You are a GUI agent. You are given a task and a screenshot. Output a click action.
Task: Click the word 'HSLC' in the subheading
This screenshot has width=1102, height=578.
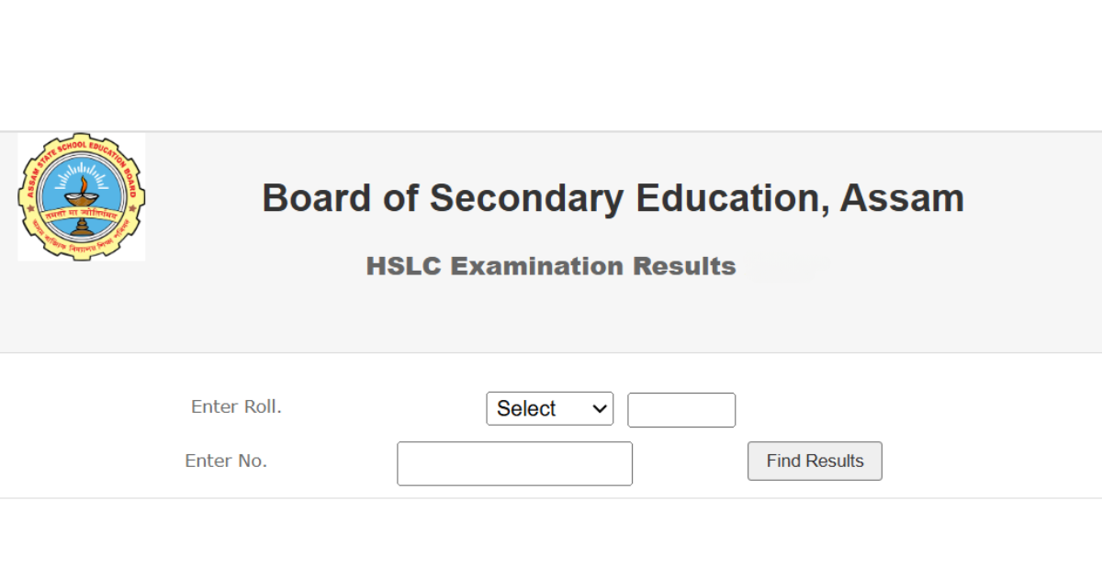point(404,266)
